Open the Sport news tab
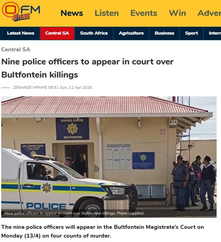The image size is (221, 242). tap(191, 33)
